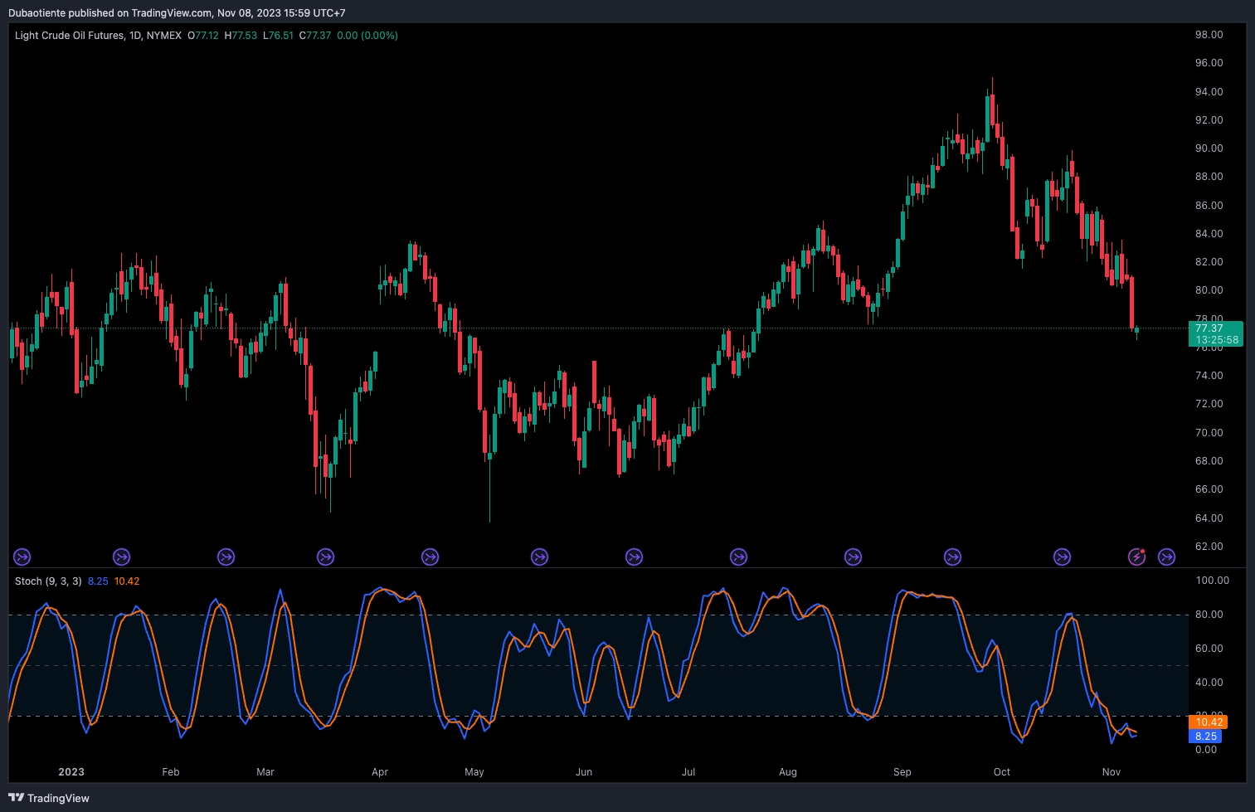Screen dimensions: 1255x812
Task: Select the mid-February contract rollover marker
Action: (226, 557)
